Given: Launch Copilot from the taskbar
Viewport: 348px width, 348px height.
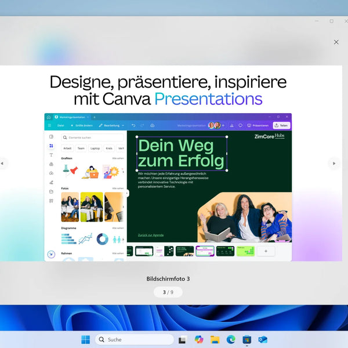Looking at the screenshot, I should pyautogui.click(x=199, y=339).
